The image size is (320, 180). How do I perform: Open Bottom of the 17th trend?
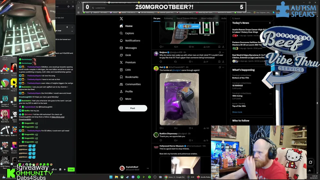tap(240, 78)
